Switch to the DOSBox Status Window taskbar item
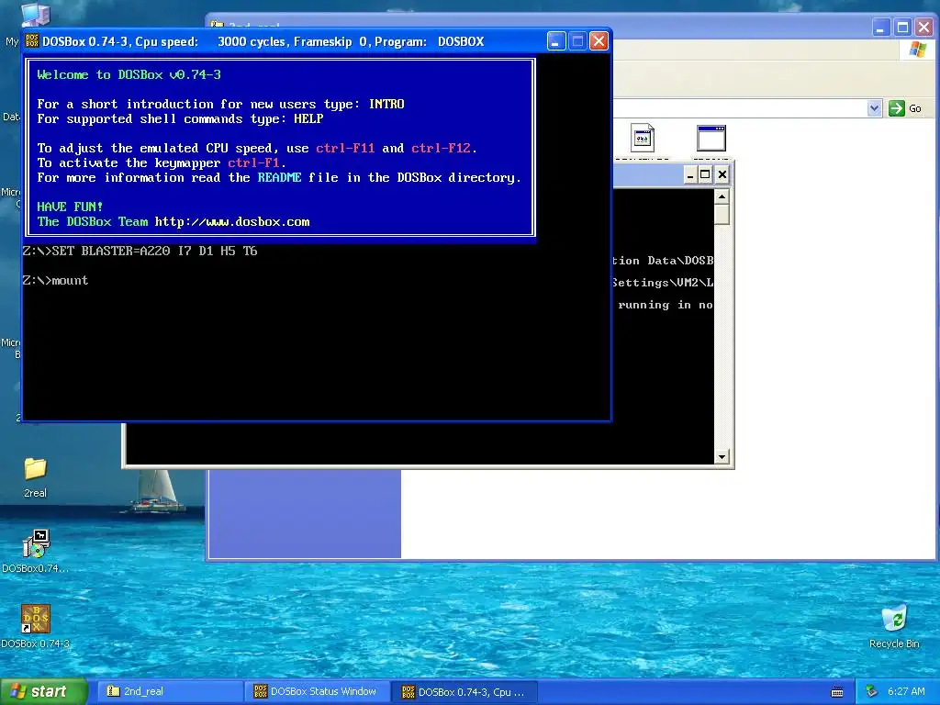 pyautogui.click(x=318, y=691)
